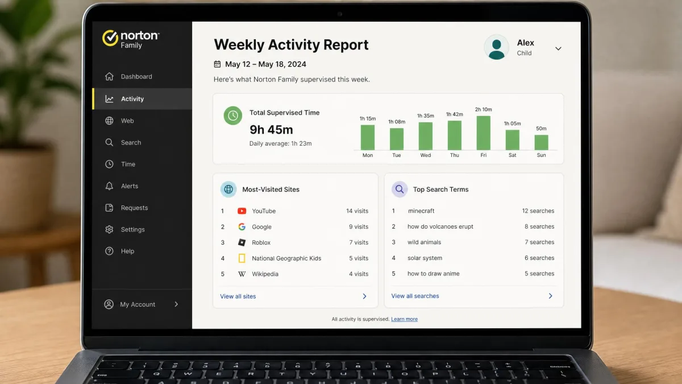Click the YouTube site name
Screen dimensions: 682x384
tap(264, 211)
